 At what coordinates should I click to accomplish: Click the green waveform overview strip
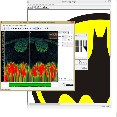(x=30, y=85)
